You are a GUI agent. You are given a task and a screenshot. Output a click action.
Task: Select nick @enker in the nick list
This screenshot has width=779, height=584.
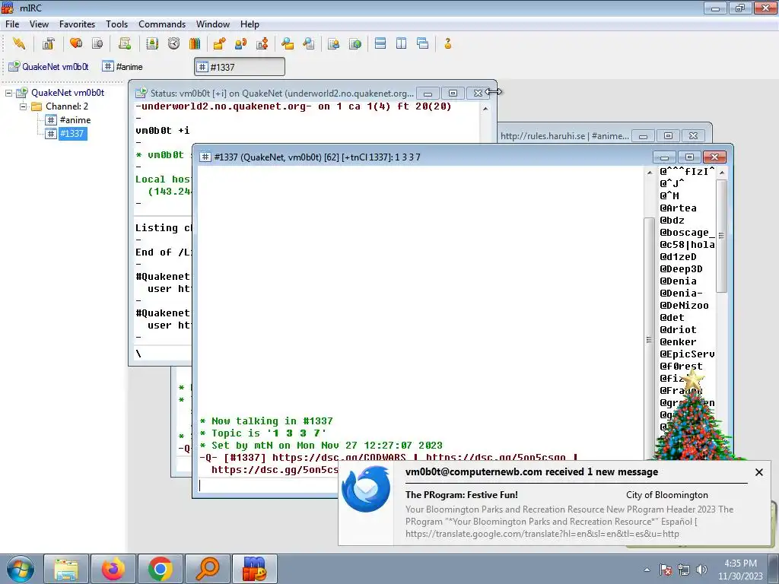[678, 342]
